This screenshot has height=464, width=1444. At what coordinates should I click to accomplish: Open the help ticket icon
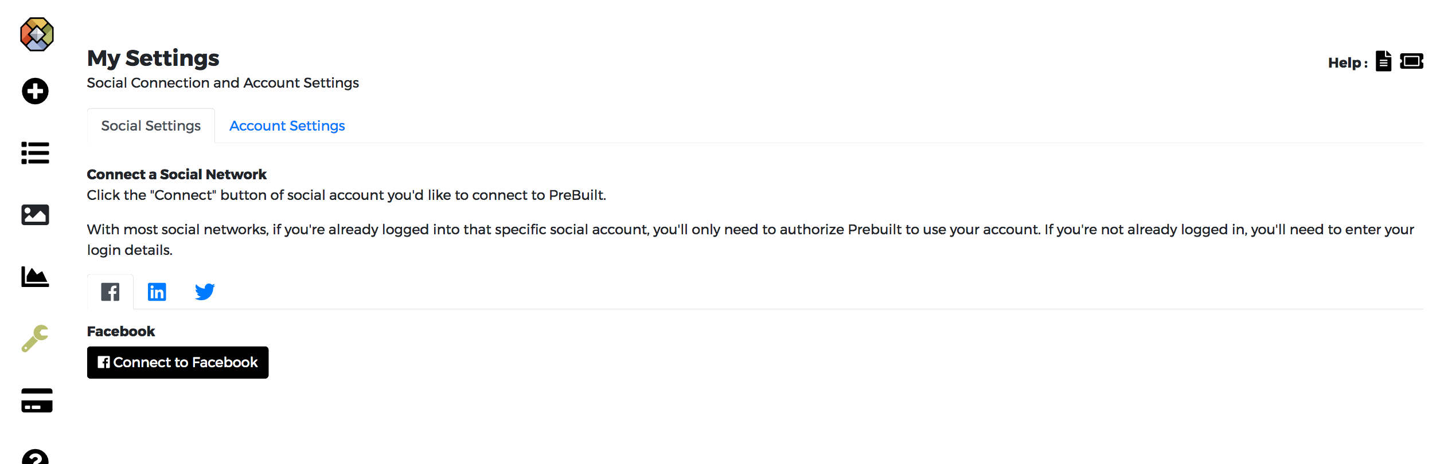[1412, 61]
